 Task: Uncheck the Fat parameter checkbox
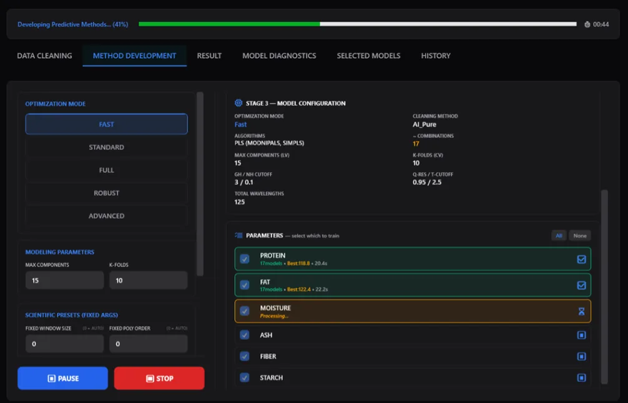click(x=244, y=285)
